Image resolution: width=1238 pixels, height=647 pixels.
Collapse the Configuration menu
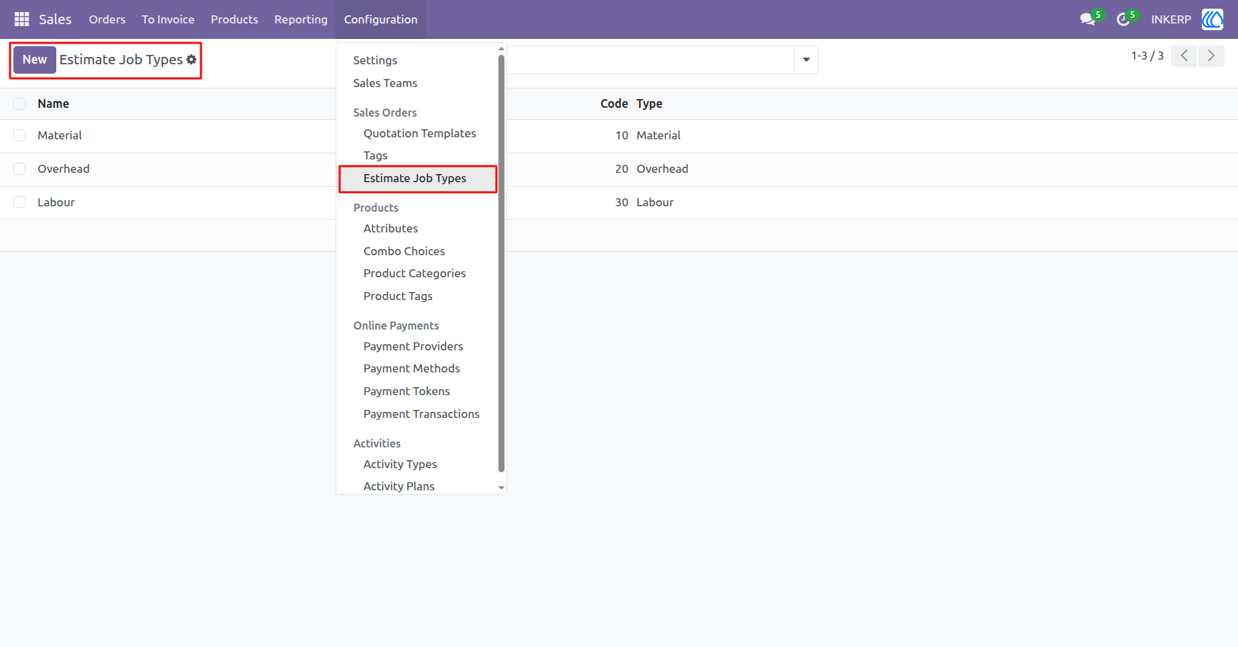(381, 19)
